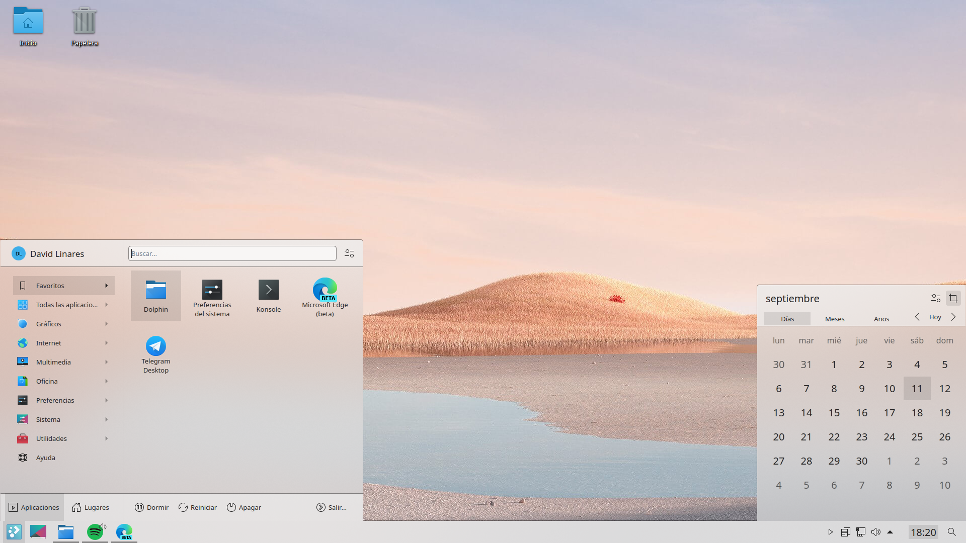Expand Todas las aplicaciones category
The height and width of the screenshot is (543, 966).
click(64, 305)
